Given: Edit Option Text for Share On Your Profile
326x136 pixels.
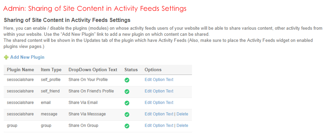Looking at the screenshot, I should pos(159,80).
